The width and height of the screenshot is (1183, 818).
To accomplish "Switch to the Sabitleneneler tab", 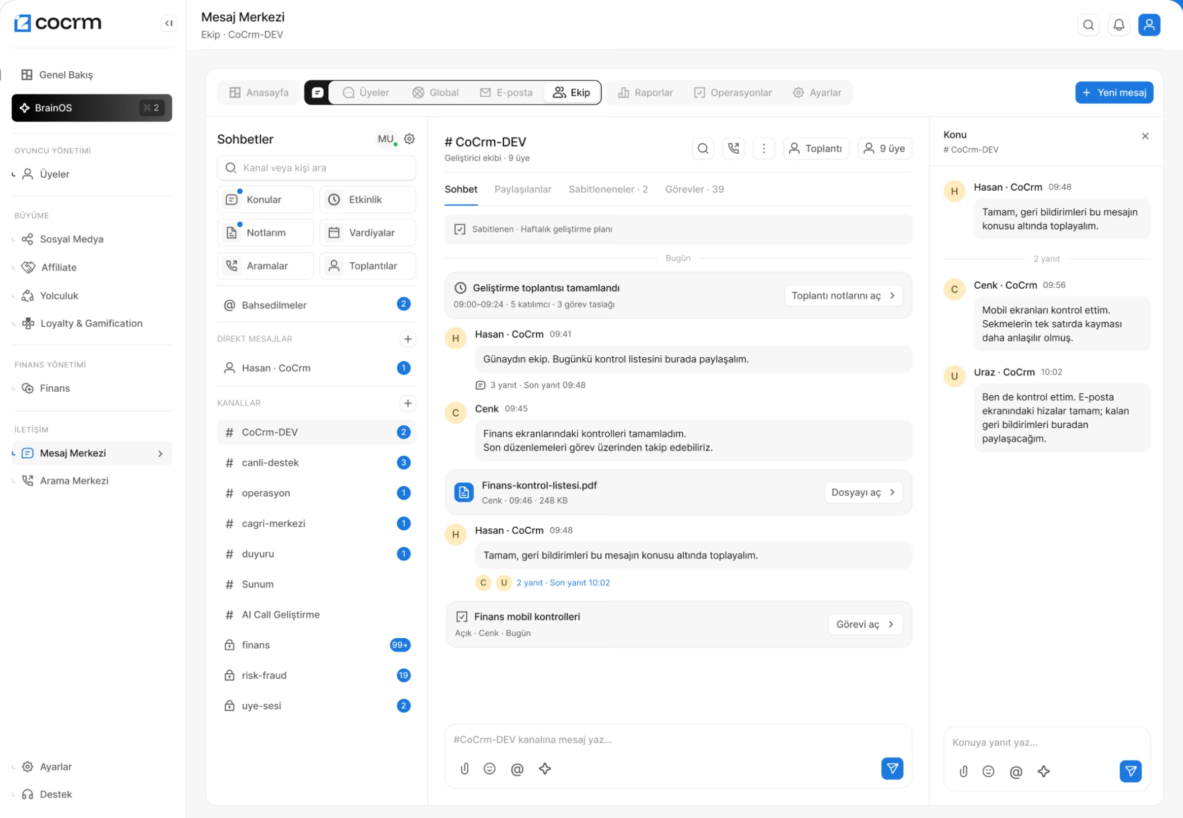I will coord(608,189).
